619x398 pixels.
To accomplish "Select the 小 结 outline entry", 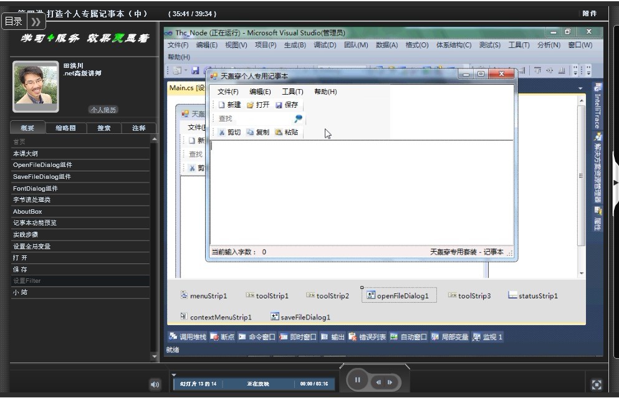I will pyautogui.click(x=80, y=292).
